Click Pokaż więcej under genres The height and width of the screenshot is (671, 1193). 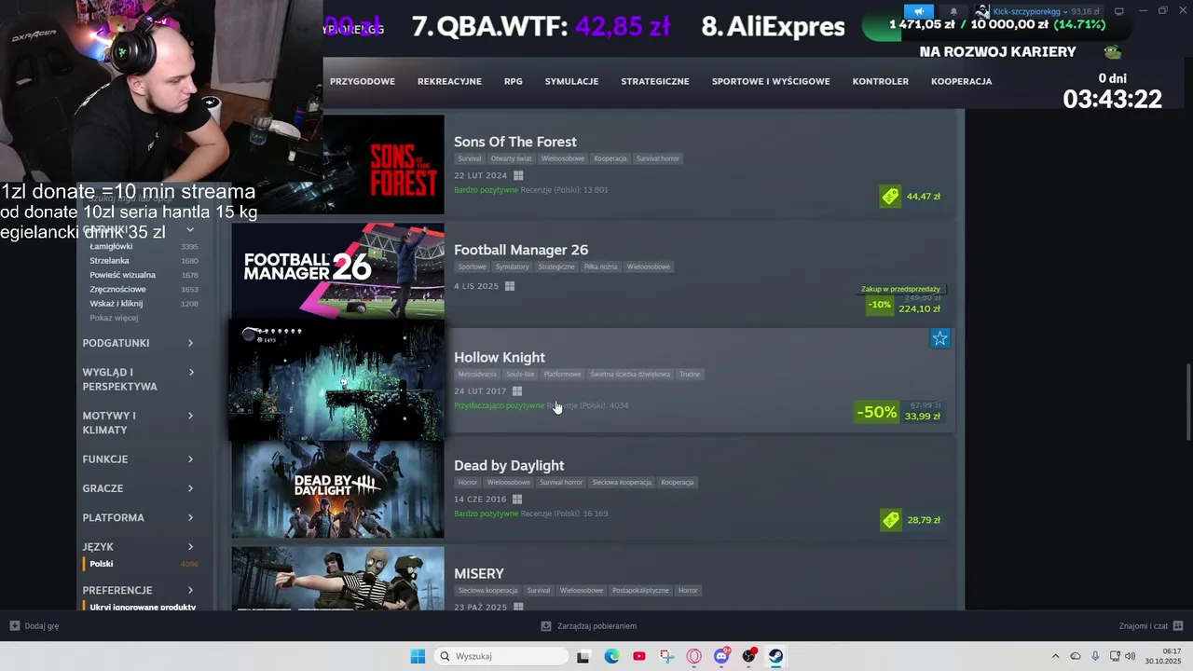(114, 318)
